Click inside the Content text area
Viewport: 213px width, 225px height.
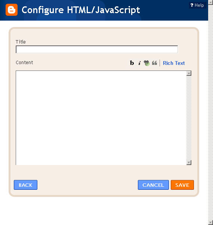click(x=101, y=118)
